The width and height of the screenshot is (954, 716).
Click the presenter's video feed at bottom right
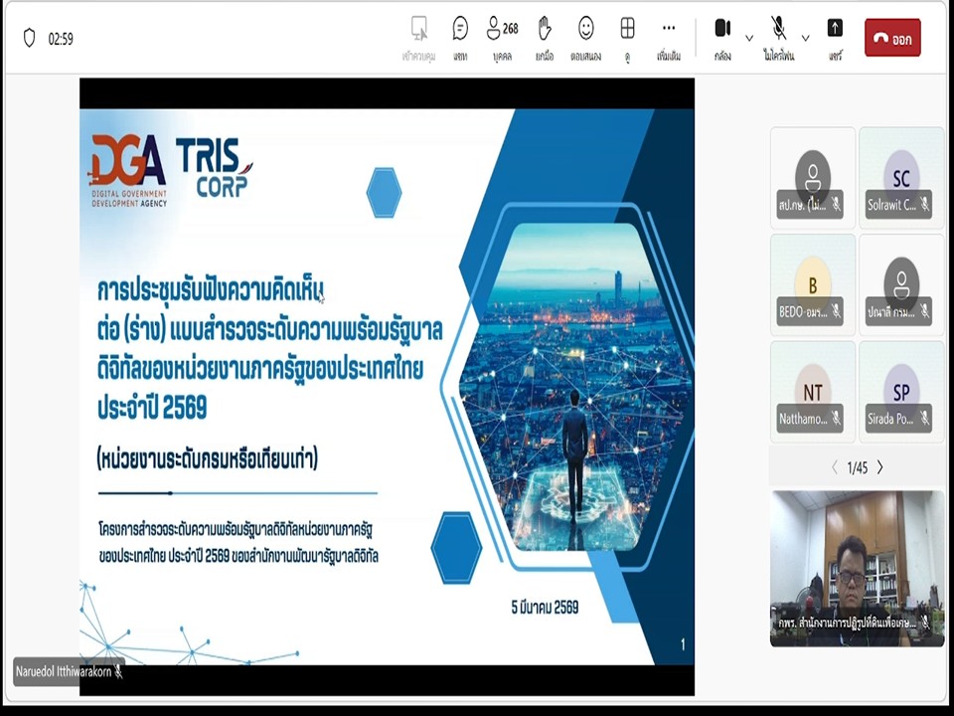tap(857, 567)
